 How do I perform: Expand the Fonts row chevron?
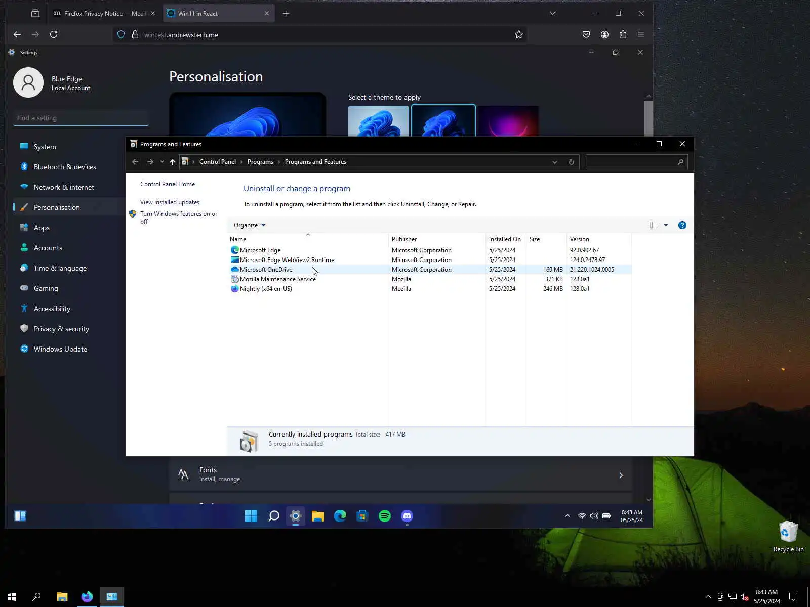[621, 475]
